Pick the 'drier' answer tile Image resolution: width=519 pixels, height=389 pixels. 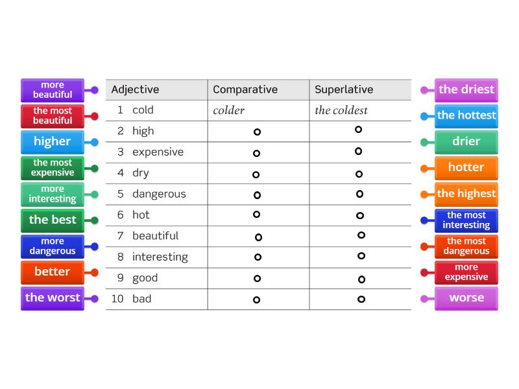click(x=466, y=142)
